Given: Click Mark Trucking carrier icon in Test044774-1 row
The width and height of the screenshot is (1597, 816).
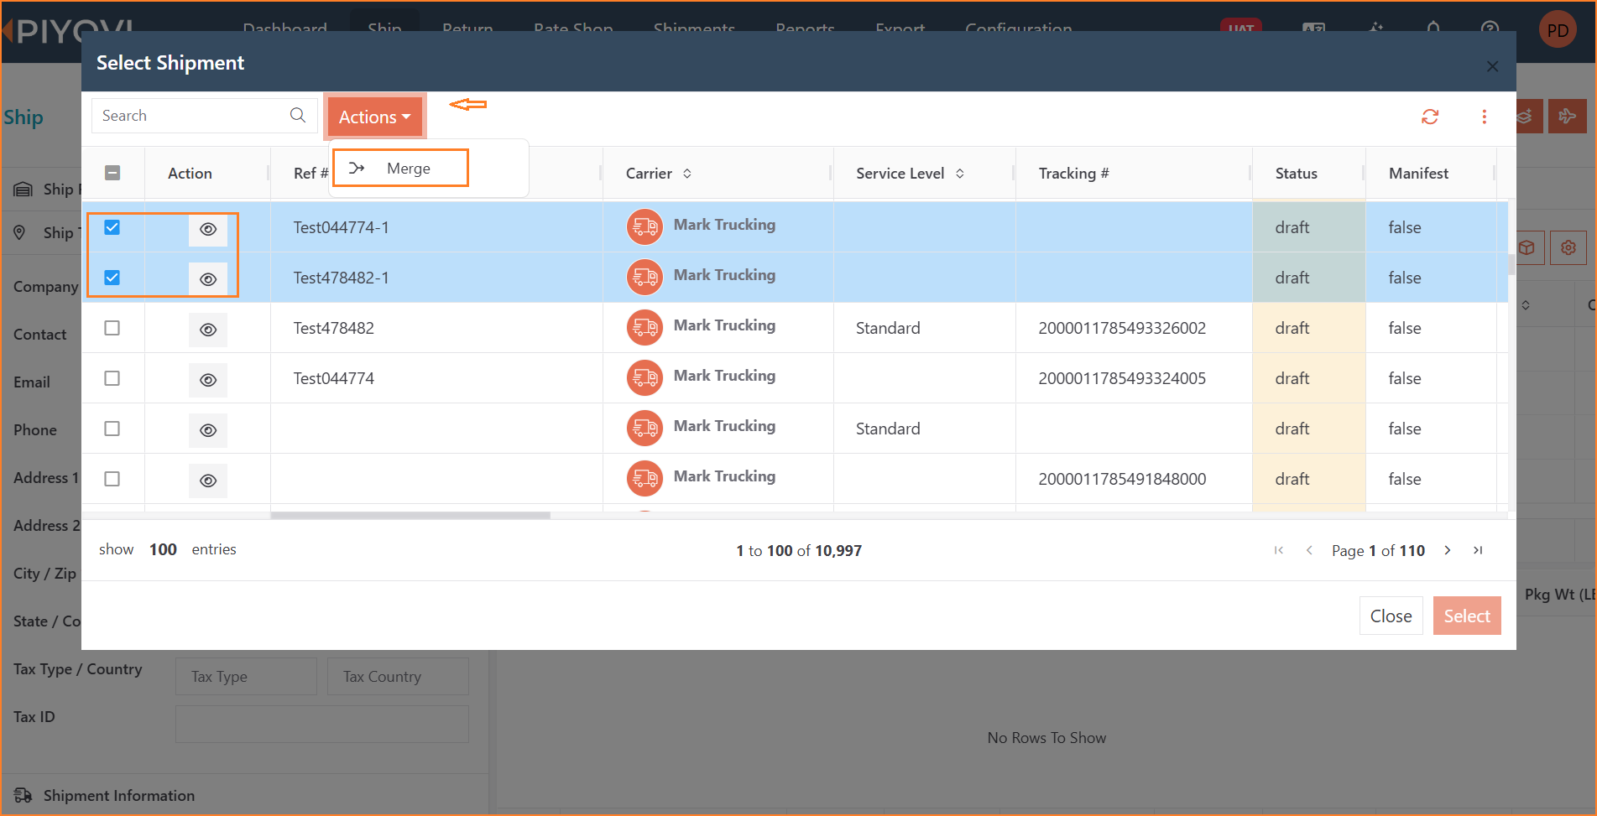Looking at the screenshot, I should tap(645, 227).
